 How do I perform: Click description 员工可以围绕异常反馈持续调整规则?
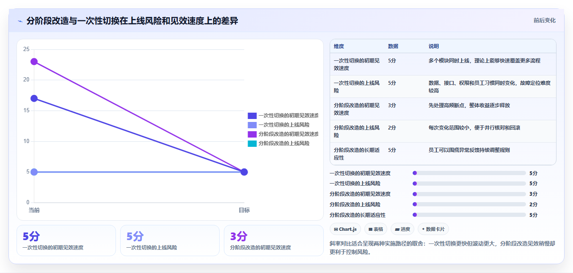[469, 150]
